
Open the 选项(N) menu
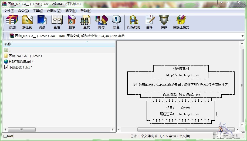point(71,11)
